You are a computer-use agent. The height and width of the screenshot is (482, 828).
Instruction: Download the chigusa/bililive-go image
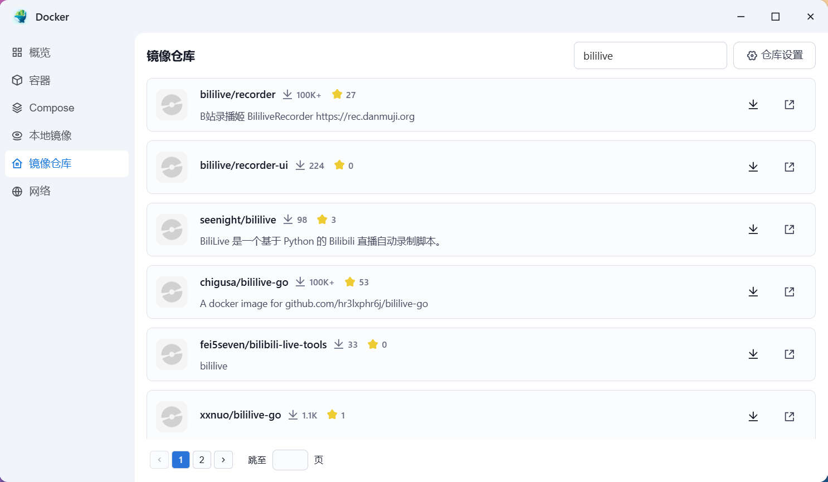753,292
